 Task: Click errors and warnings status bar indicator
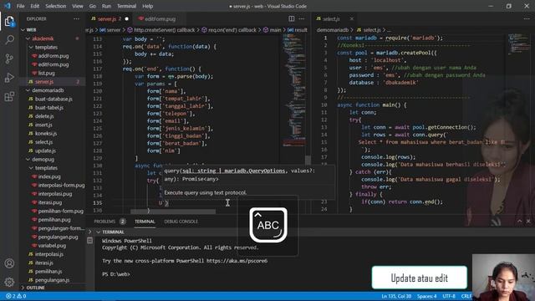[x=16, y=296]
